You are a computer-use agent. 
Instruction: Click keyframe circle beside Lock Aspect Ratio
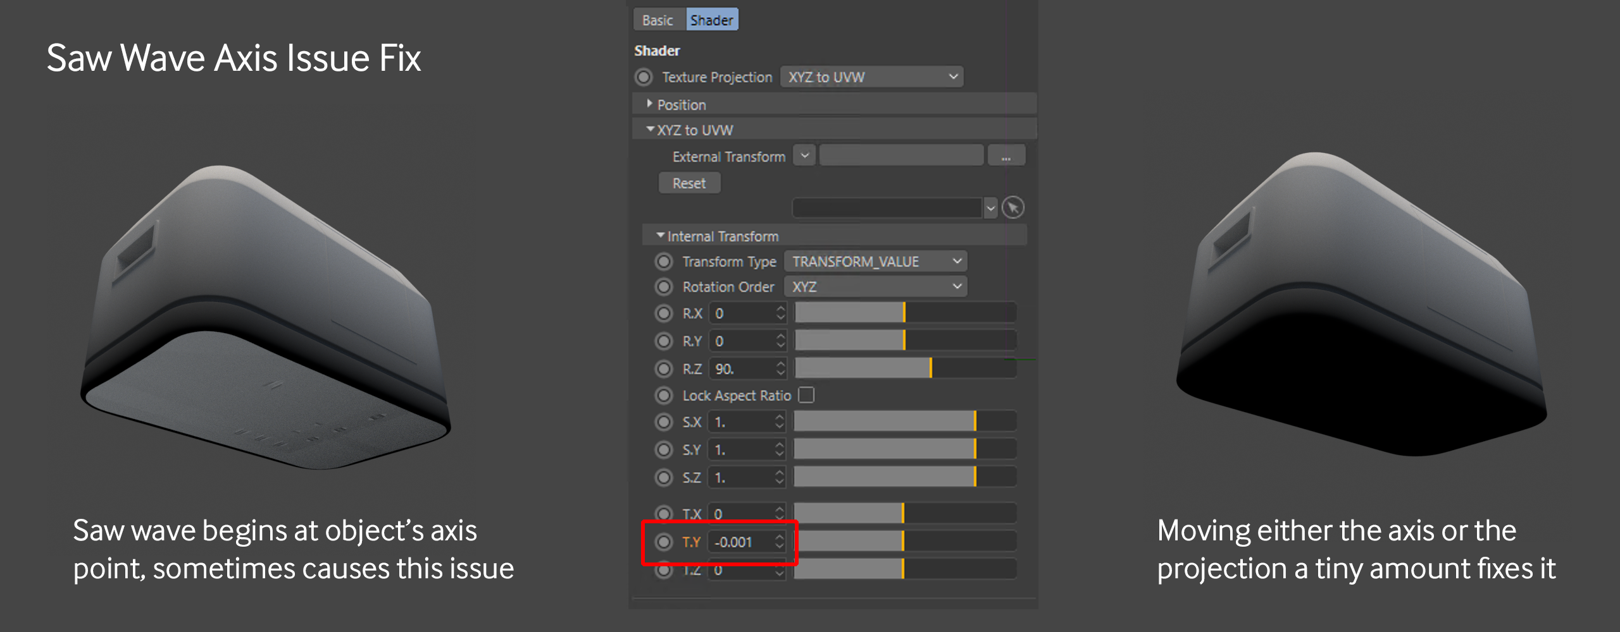pyautogui.click(x=663, y=396)
